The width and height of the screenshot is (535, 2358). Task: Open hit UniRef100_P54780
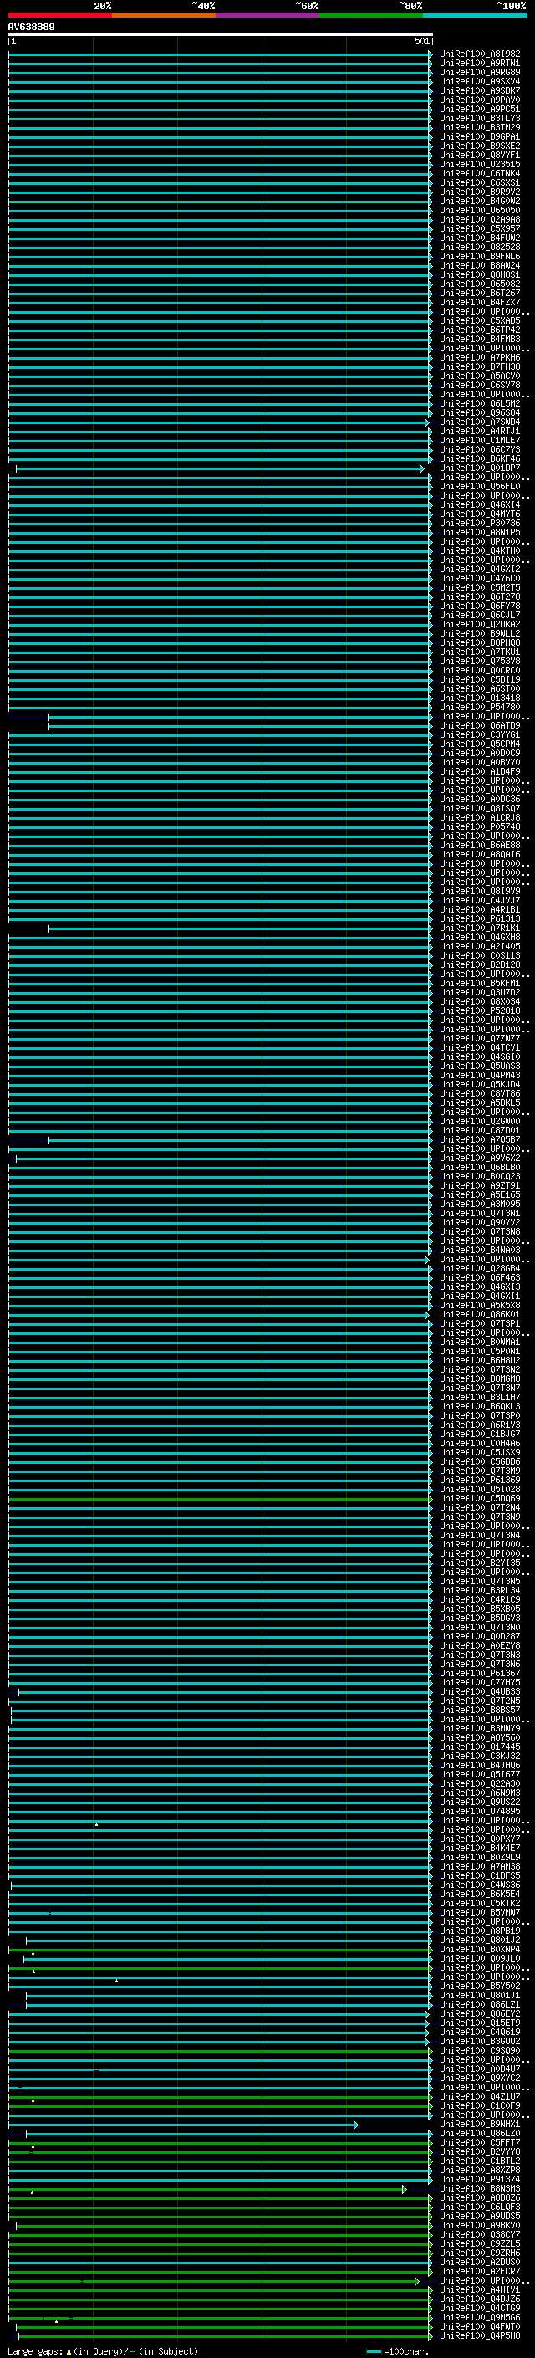[480, 707]
